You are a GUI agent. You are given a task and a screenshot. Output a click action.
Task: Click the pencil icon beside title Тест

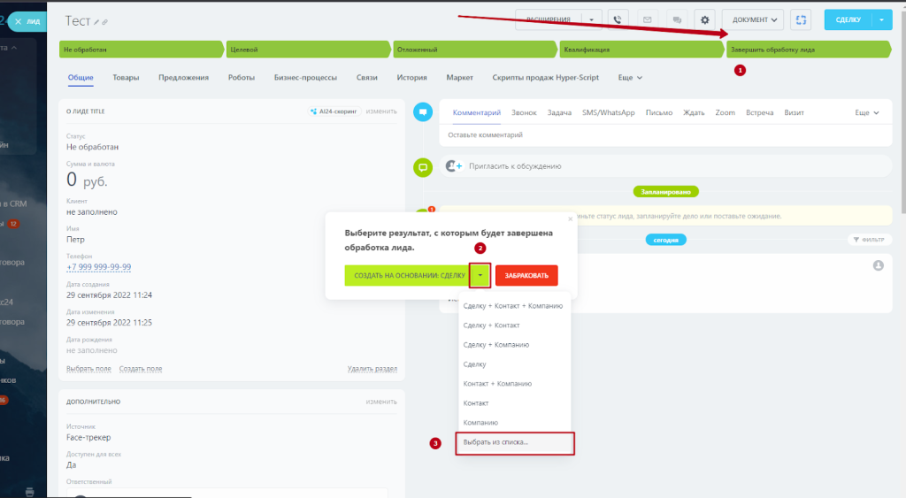point(97,21)
